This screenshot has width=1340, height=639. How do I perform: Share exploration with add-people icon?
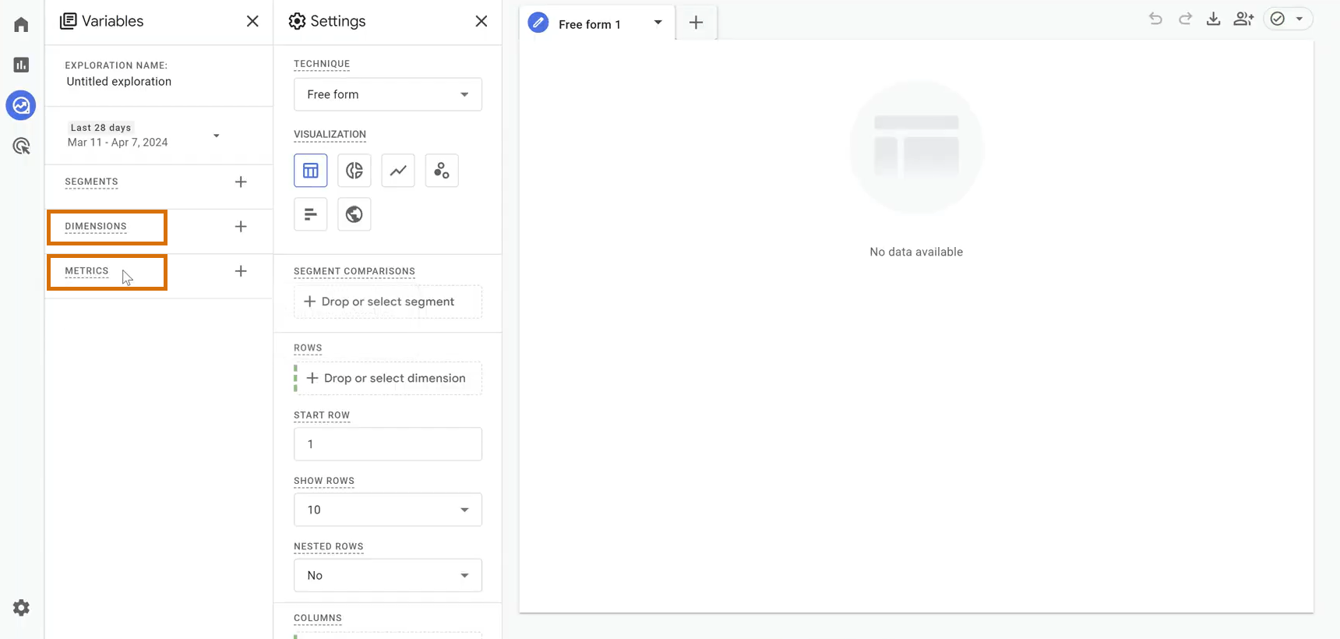coord(1243,19)
